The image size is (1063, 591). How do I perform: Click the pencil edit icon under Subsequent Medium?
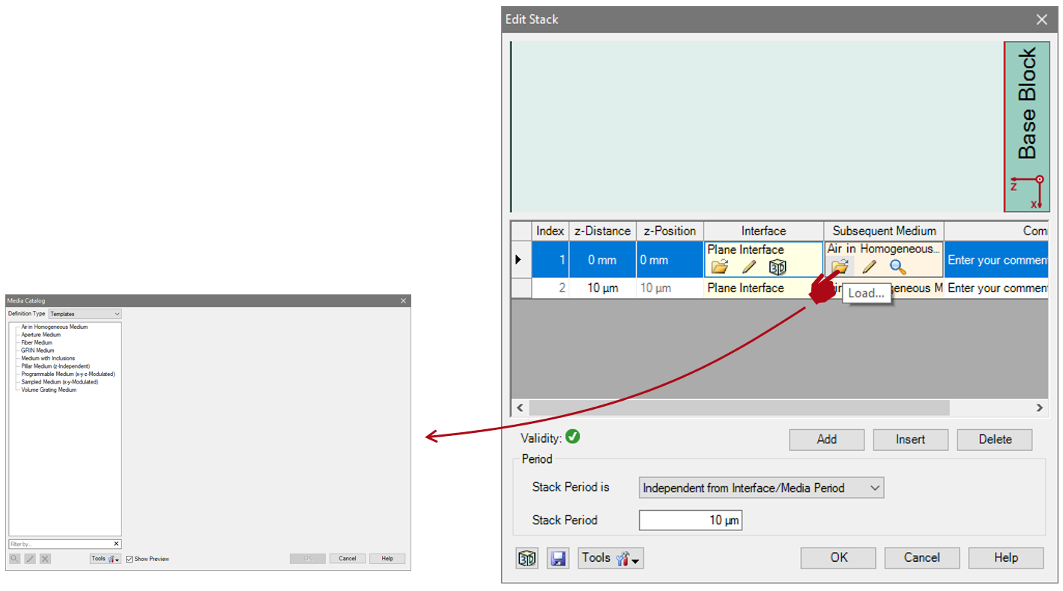(869, 267)
